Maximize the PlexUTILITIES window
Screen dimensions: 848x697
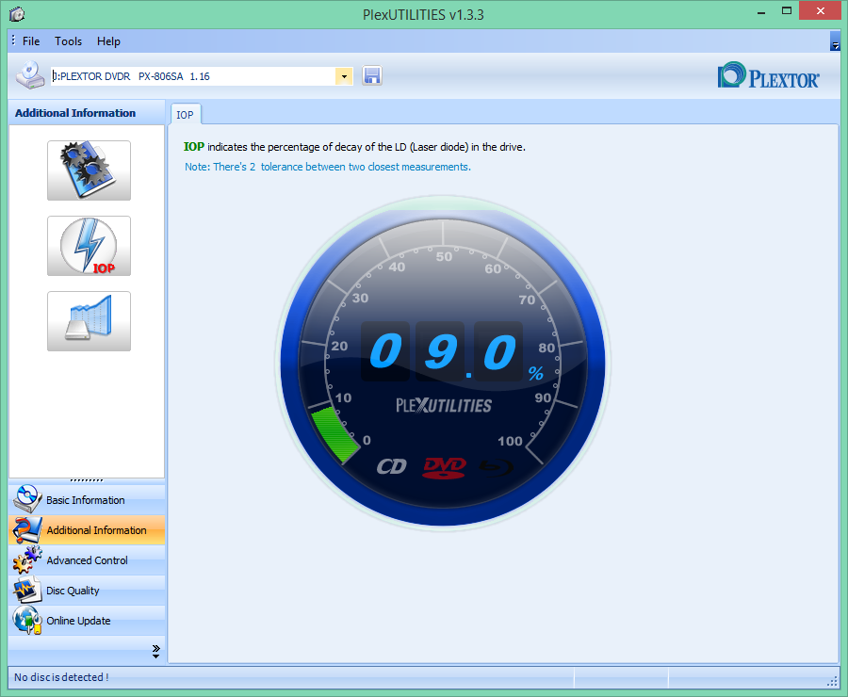click(x=787, y=11)
